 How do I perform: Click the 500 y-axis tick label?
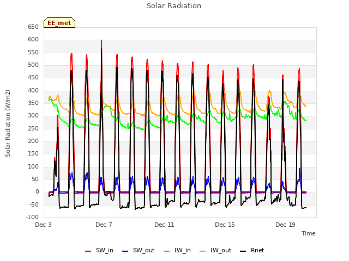click(33, 65)
